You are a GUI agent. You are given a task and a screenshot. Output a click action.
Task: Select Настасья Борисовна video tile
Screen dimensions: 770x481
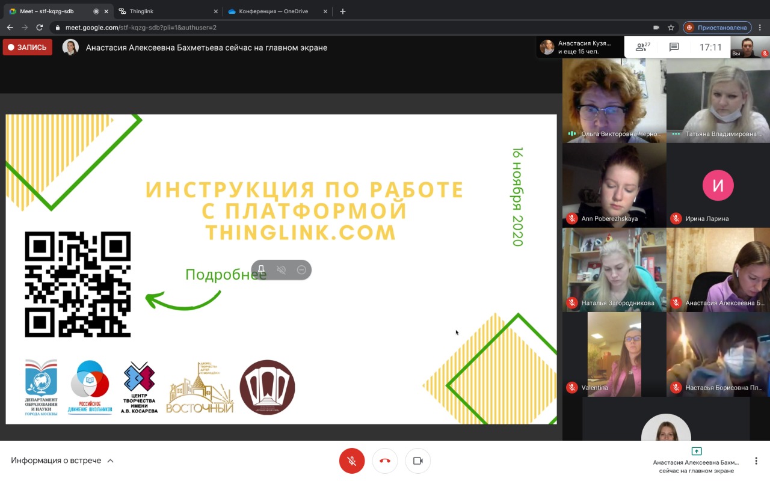point(718,354)
